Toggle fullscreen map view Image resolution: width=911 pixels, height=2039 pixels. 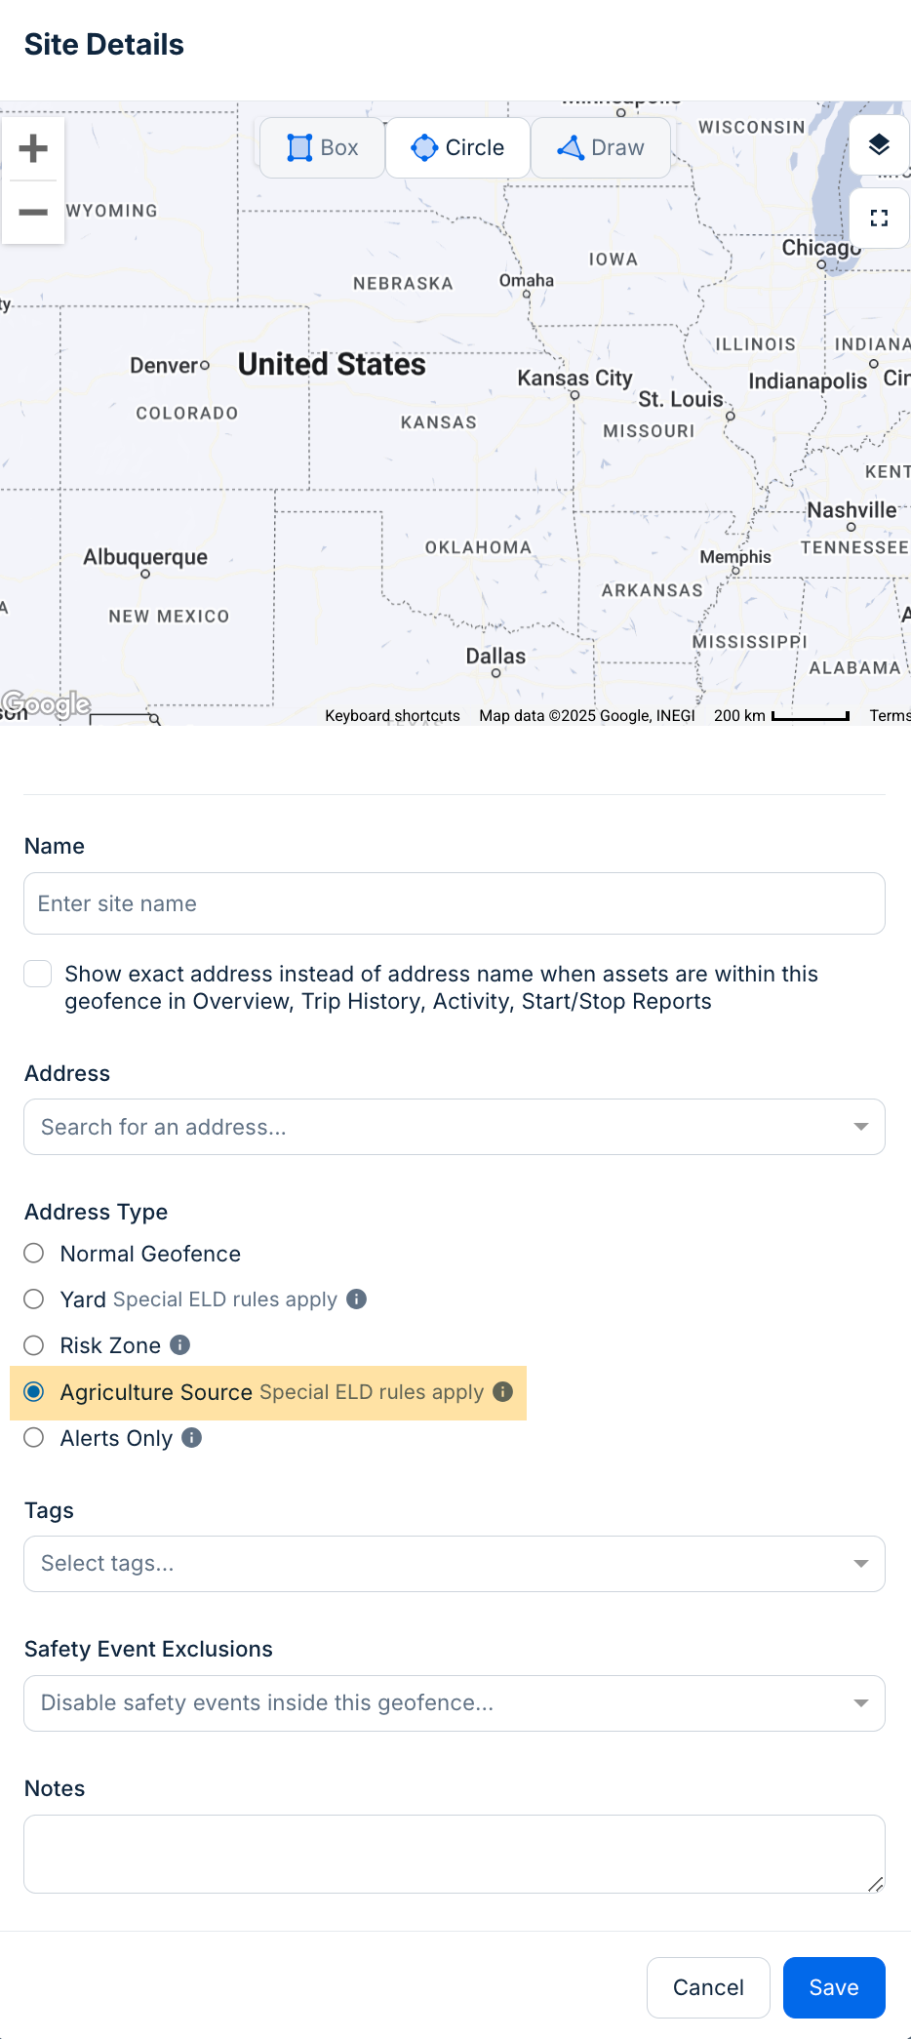[879, 219]
